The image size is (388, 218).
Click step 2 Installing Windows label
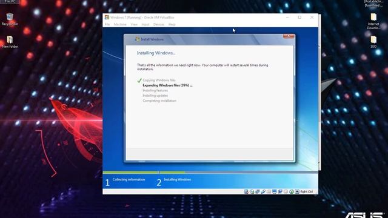pos(178,180)
